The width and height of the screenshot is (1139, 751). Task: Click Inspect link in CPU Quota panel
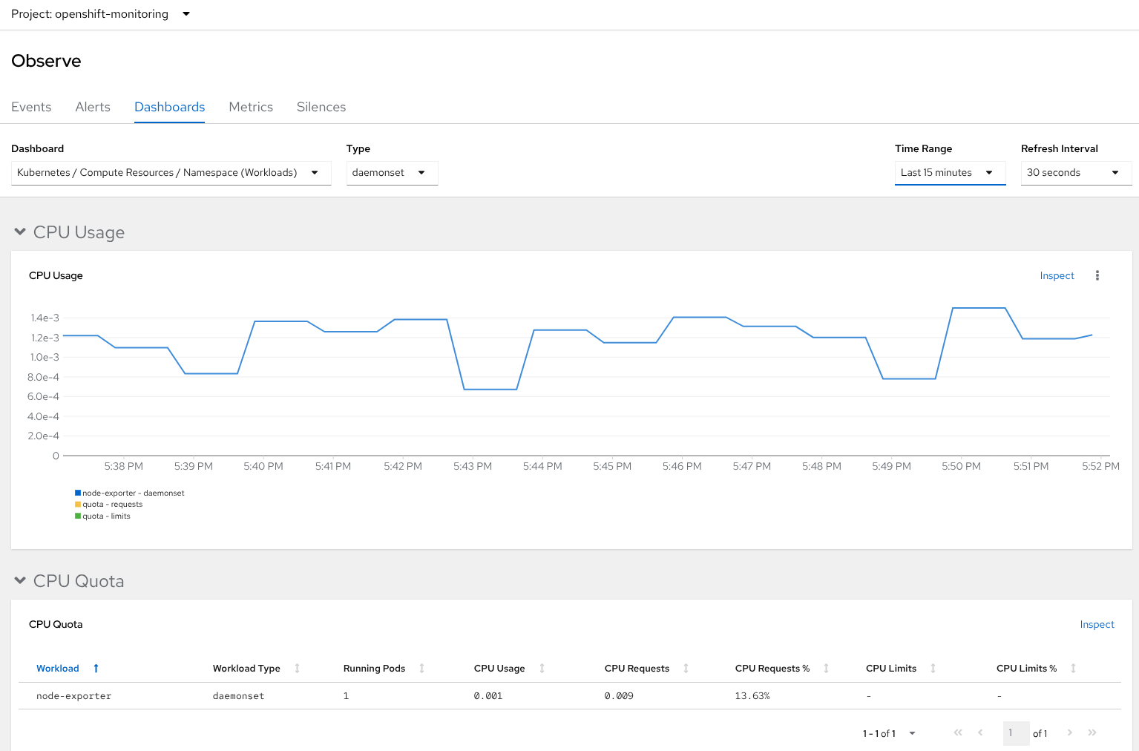[x=1097, y=624]
